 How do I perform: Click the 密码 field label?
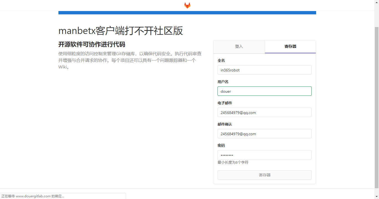coord(221,145)
